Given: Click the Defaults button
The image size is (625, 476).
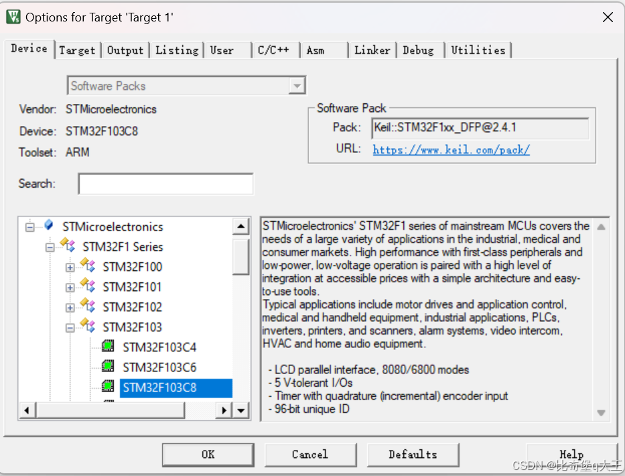Looking at the screenshot, I should pyautogui.click(x=413, y=455).
